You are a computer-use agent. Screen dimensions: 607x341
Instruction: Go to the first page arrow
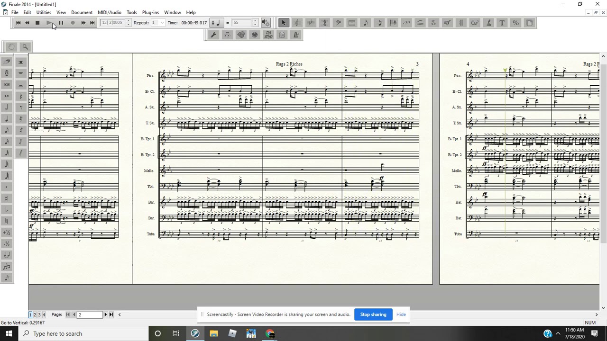click(x=68, y=314)
